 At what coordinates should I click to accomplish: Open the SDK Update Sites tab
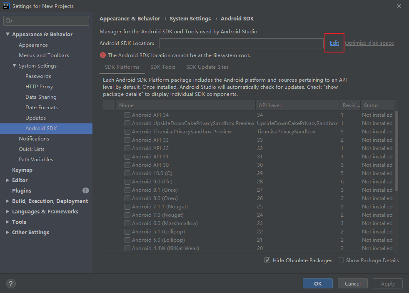pos(207,67)
